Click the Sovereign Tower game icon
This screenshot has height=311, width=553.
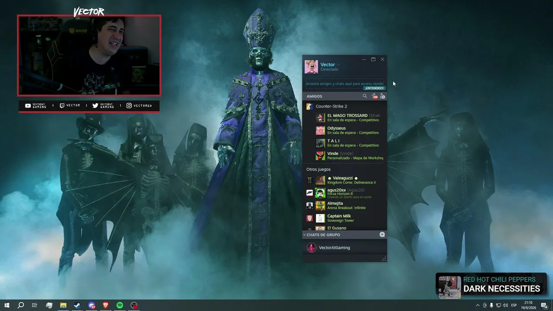(309, 218)
